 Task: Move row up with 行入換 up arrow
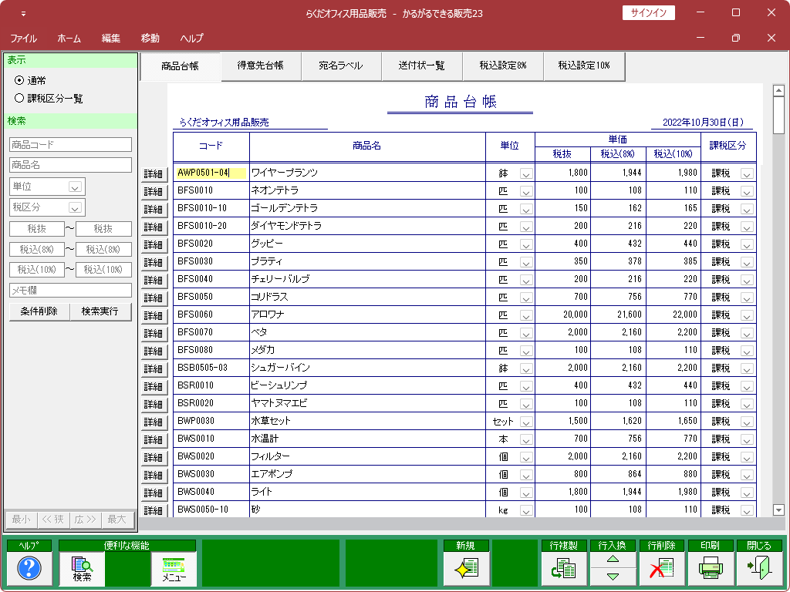[x=613, y=560]
